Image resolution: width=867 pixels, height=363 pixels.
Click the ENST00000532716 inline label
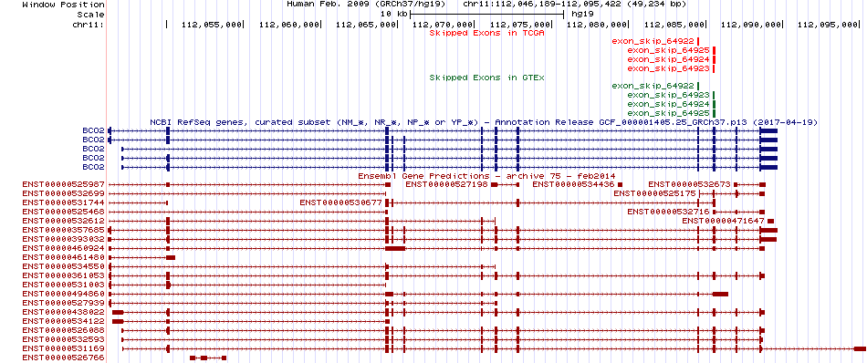pos(668,212)
